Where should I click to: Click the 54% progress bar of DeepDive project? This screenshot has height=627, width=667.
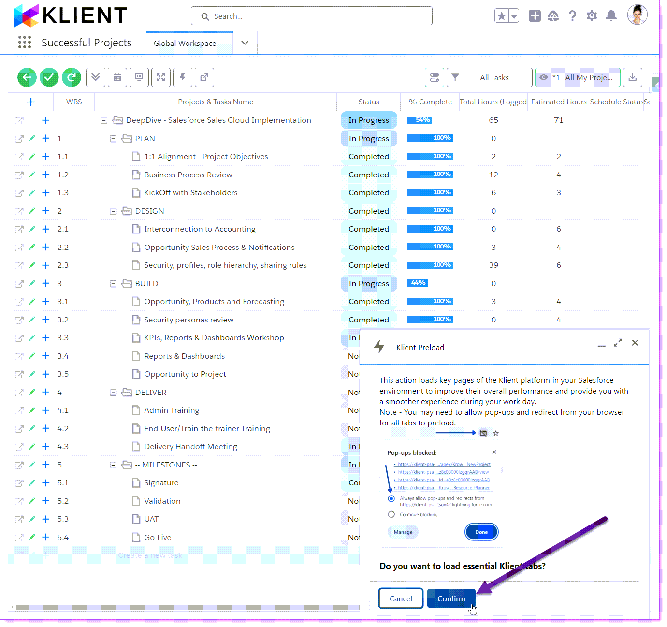(x=419, y=120)
